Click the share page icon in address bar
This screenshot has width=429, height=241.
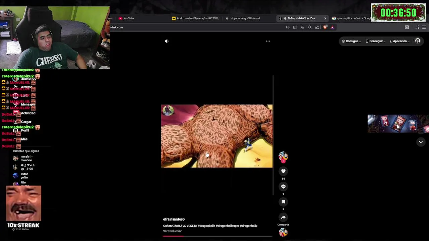pos(317,27)
